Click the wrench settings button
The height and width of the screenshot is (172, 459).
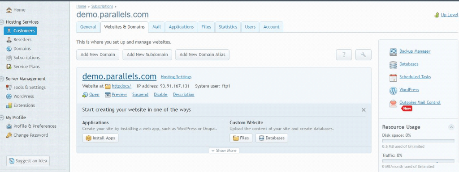click(364, 55)
